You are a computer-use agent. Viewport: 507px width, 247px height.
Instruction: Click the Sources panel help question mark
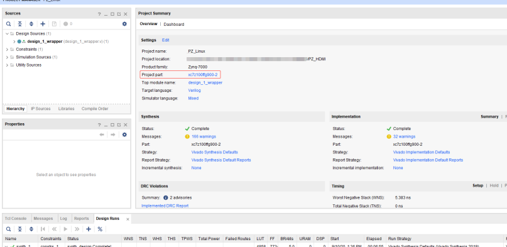pos(99,14)
